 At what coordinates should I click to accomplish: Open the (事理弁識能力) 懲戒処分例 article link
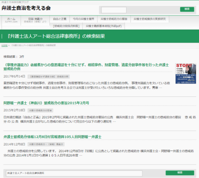coord(86,67)
